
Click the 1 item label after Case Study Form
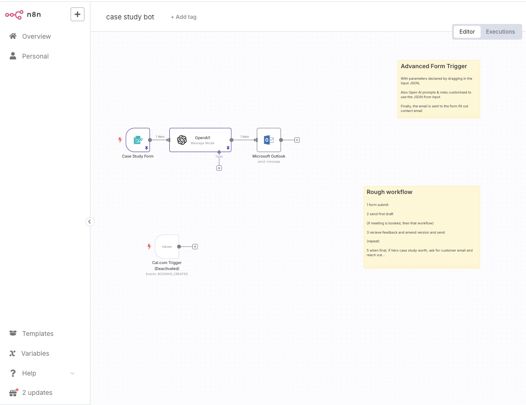160,137
